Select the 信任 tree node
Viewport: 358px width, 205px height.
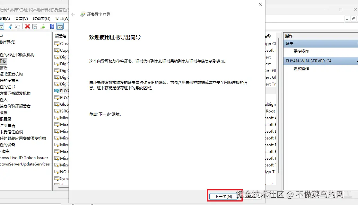point(4,68)
